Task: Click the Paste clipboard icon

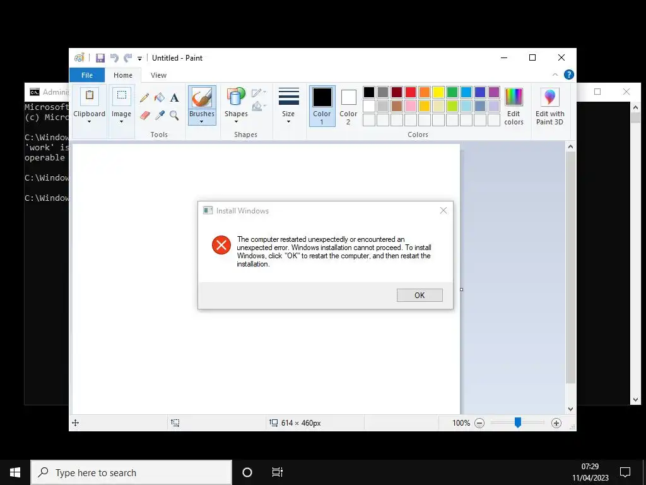Action: 90,97
